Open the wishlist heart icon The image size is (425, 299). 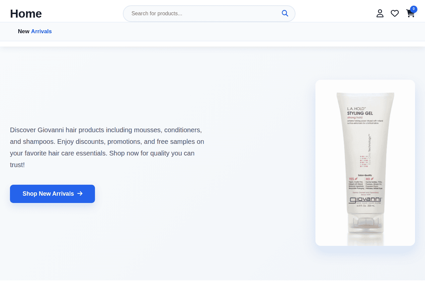coord(395,13)
